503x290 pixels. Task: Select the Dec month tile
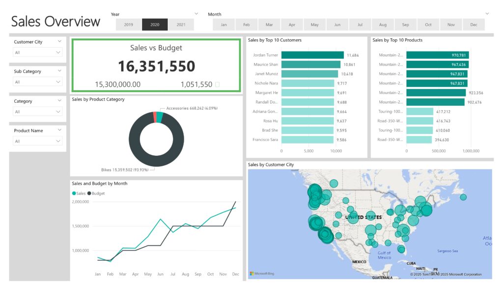(474, 24)
